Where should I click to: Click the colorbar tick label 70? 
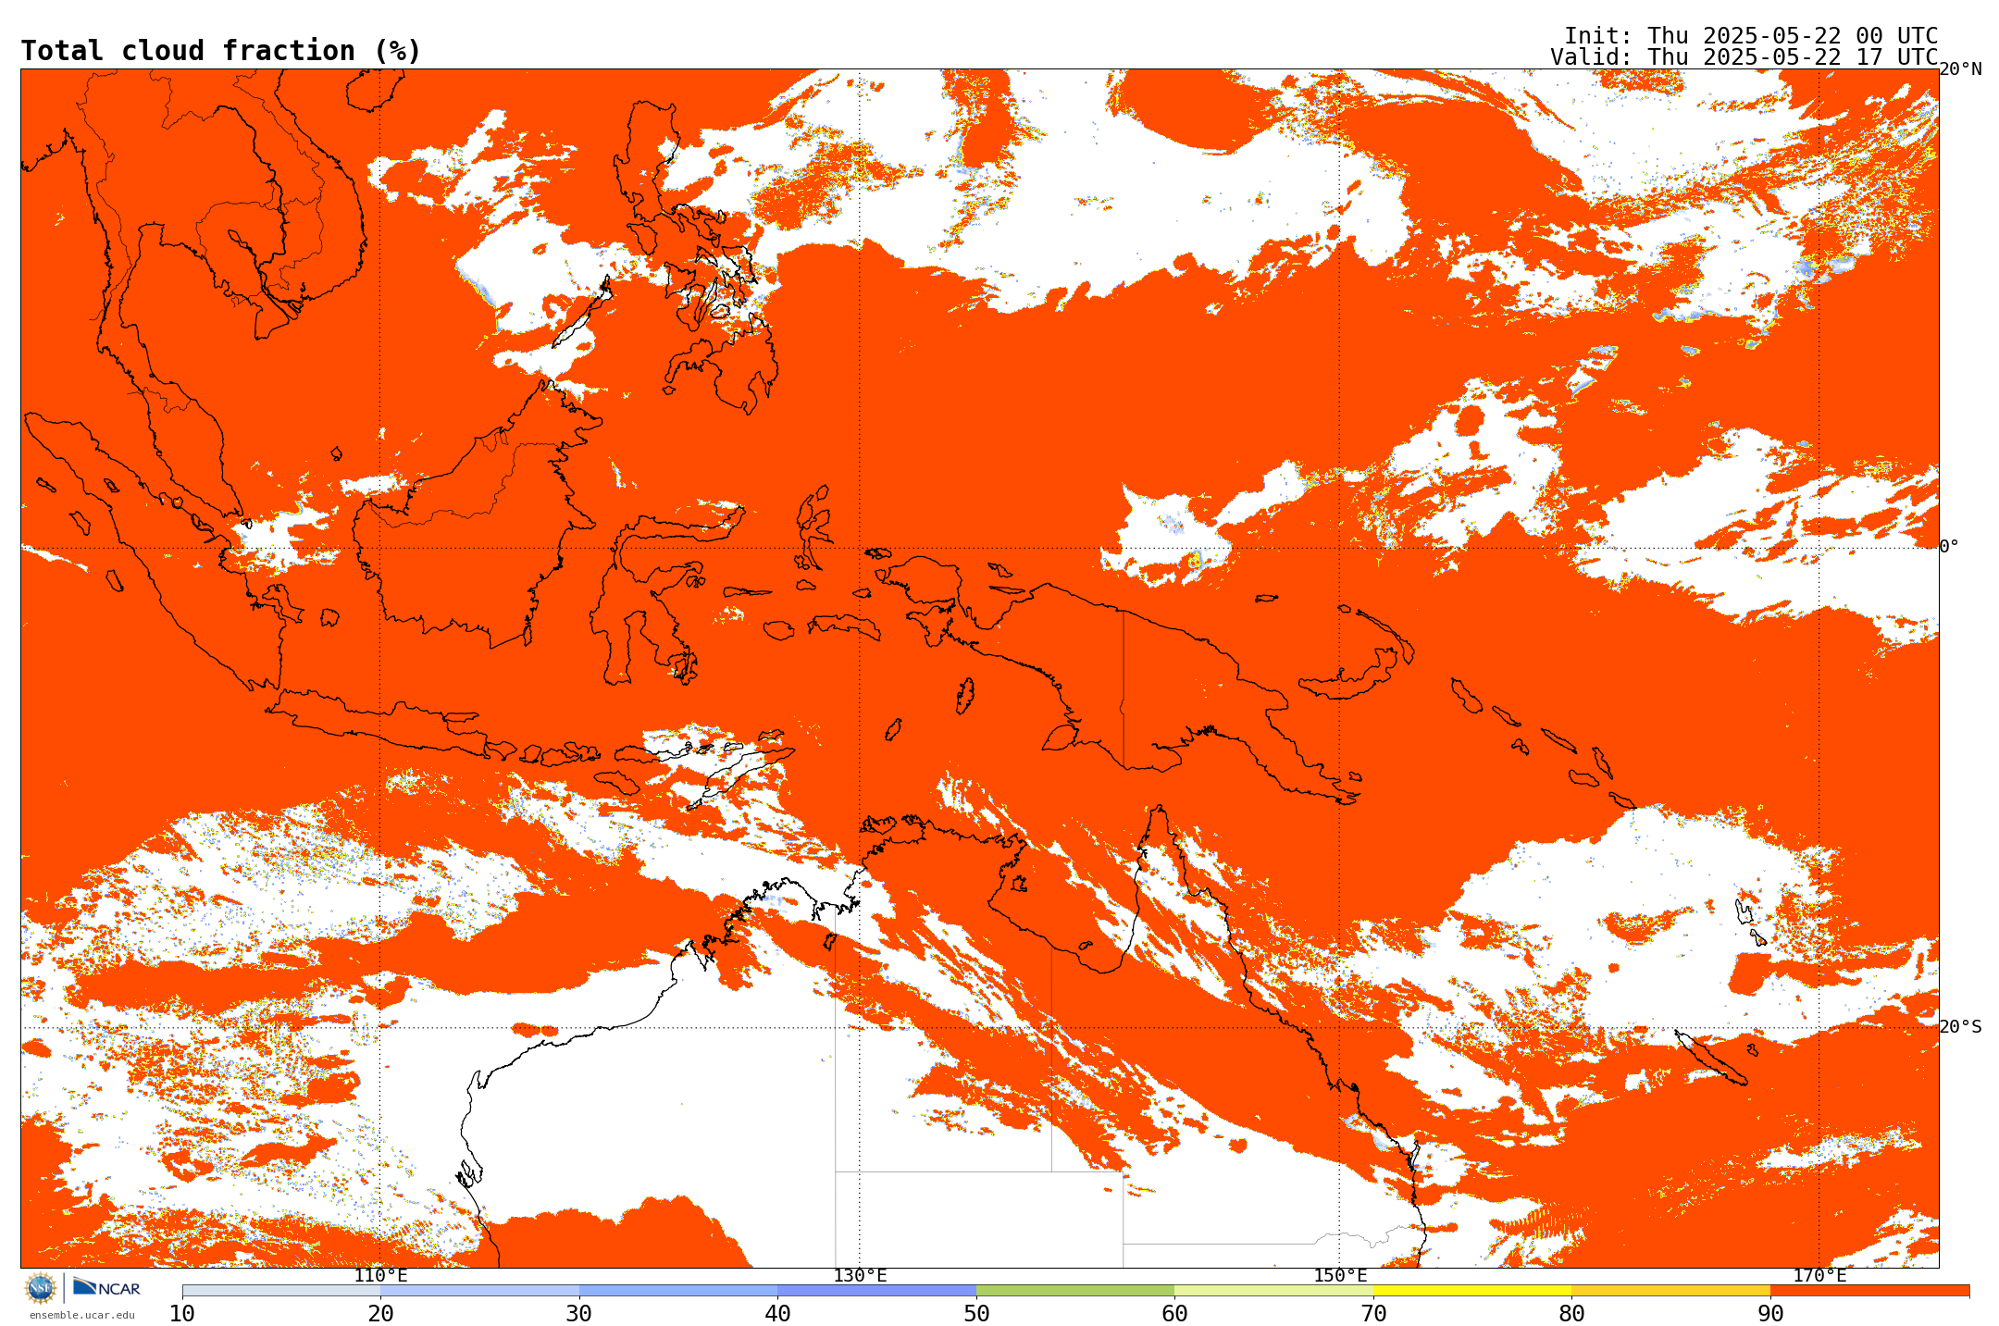point(1373,1314)
